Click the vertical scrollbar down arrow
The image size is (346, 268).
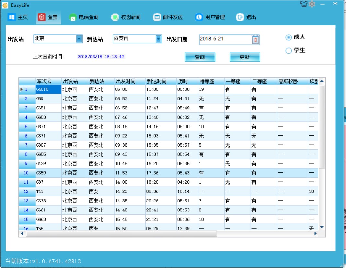pyautogui.click(x=322, y=227)
